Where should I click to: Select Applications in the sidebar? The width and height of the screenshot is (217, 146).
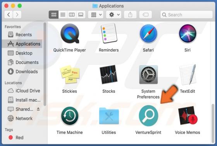pos(22,44)
